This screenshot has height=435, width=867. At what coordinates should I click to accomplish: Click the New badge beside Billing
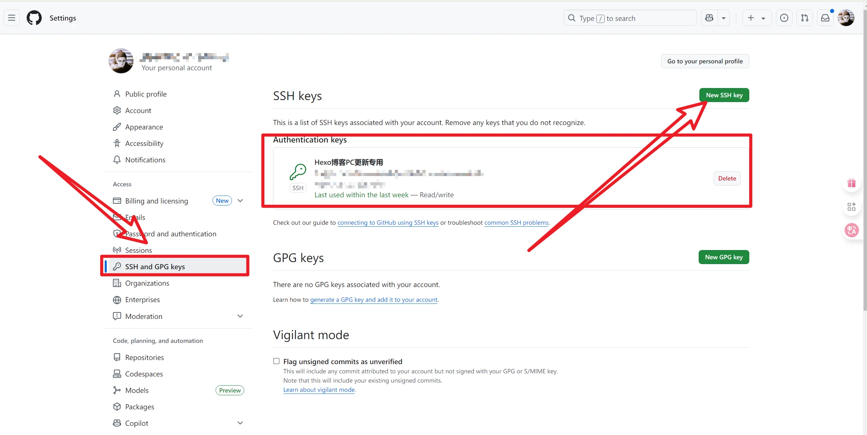(x=222, y=201)
